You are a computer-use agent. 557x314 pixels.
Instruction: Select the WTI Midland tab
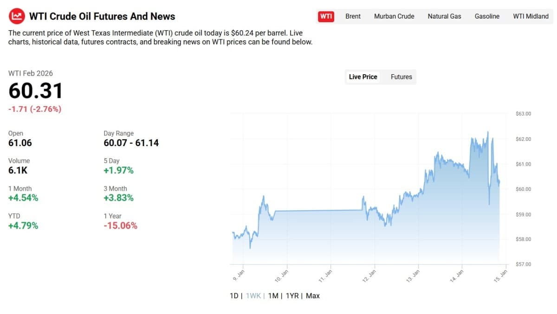530,16
